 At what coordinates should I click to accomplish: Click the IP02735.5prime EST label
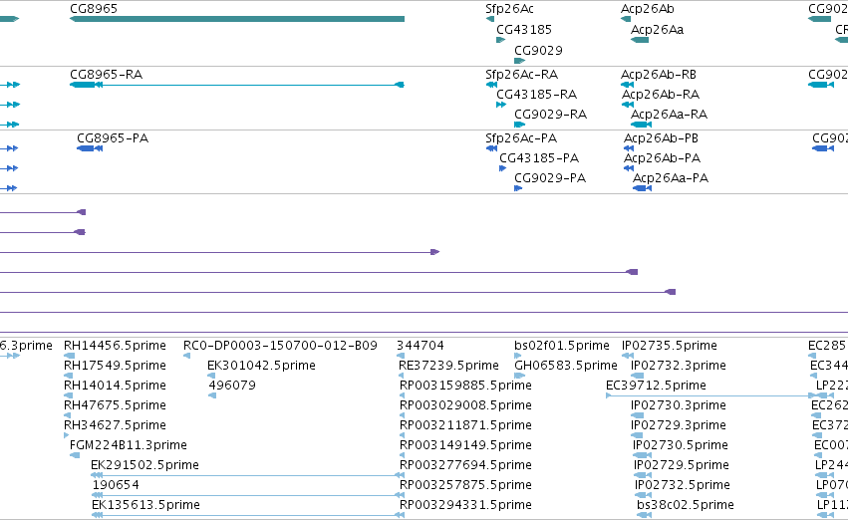[669, 346]
